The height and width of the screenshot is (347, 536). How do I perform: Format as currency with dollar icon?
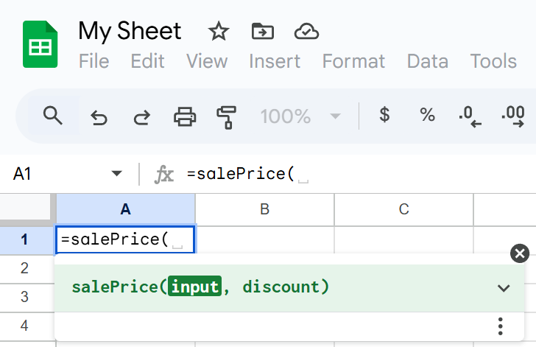click(x=384, y=116)
